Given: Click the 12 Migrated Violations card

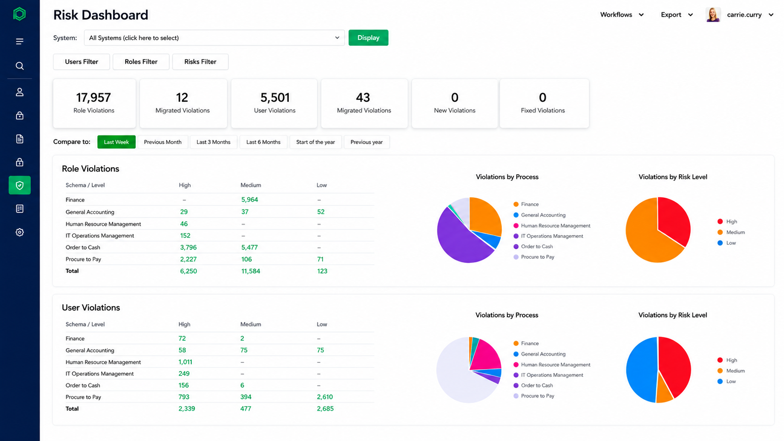Looking at the screenshot, I should click(183, 104).
